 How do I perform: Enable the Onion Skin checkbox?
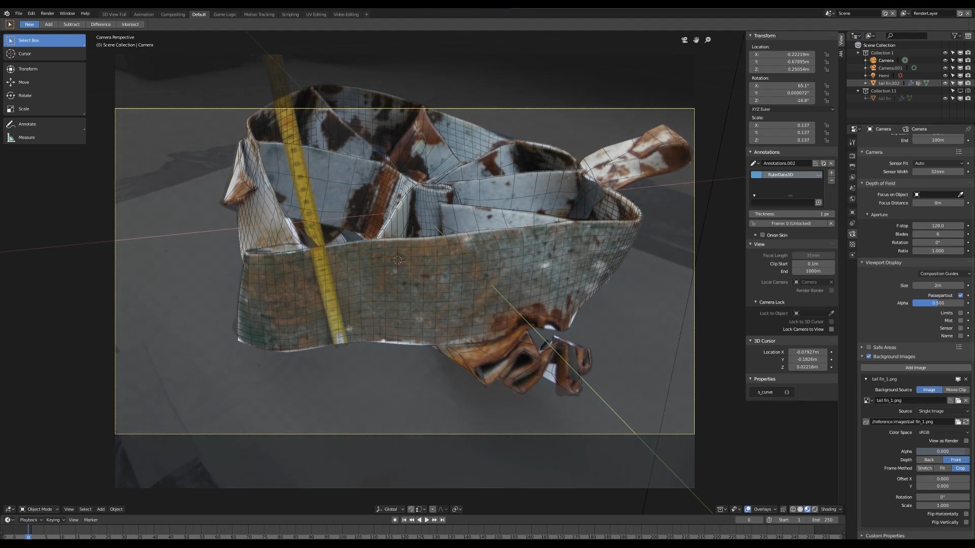[762, 235]
